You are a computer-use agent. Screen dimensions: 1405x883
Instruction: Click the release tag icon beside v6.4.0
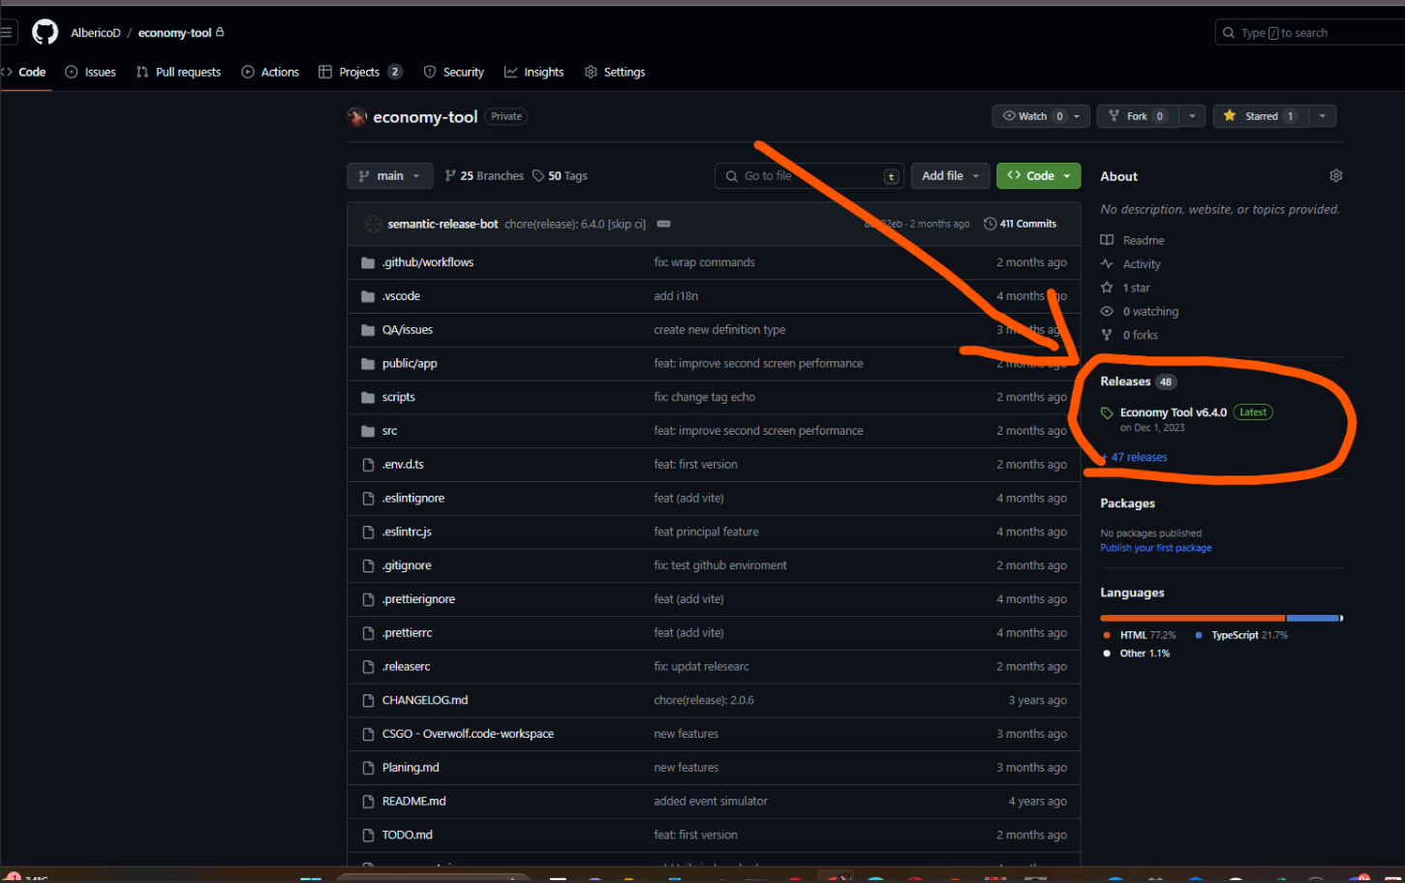1107,413
